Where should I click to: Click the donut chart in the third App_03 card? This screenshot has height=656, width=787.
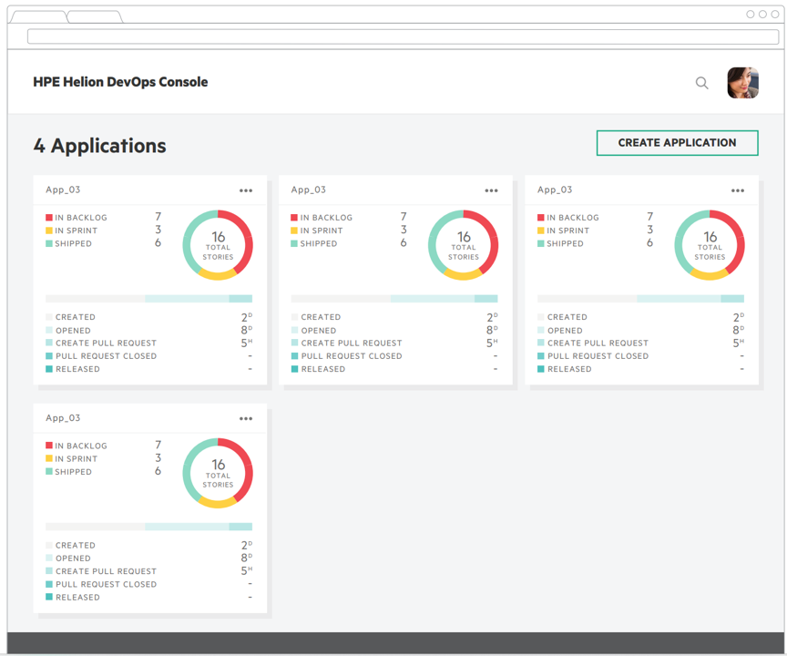pyautogui.click(x=710, y=245)
